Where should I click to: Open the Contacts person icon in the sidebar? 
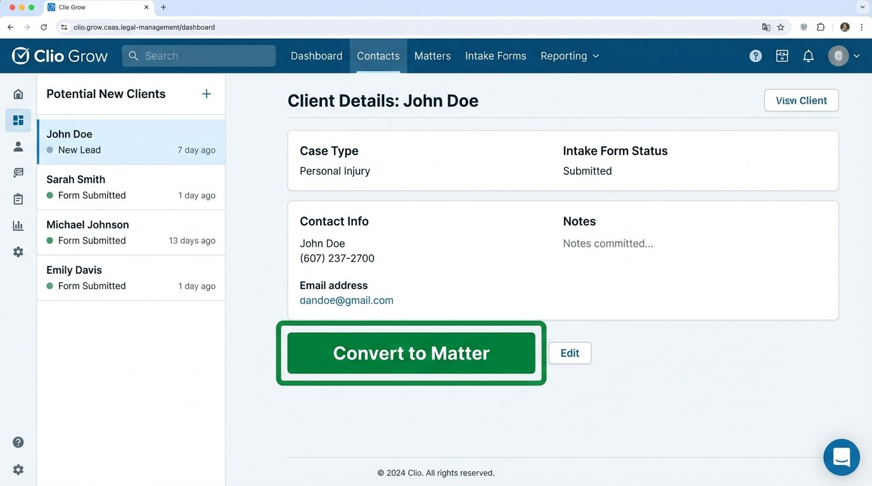tap(18, 146)
